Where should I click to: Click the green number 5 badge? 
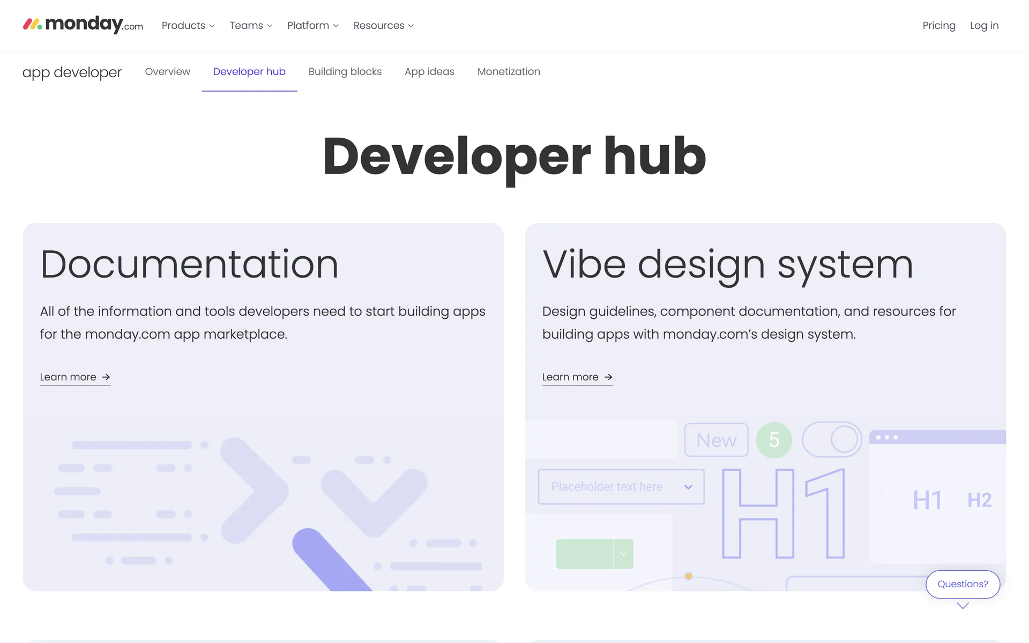pyautogui.click(x=774, y=440)
